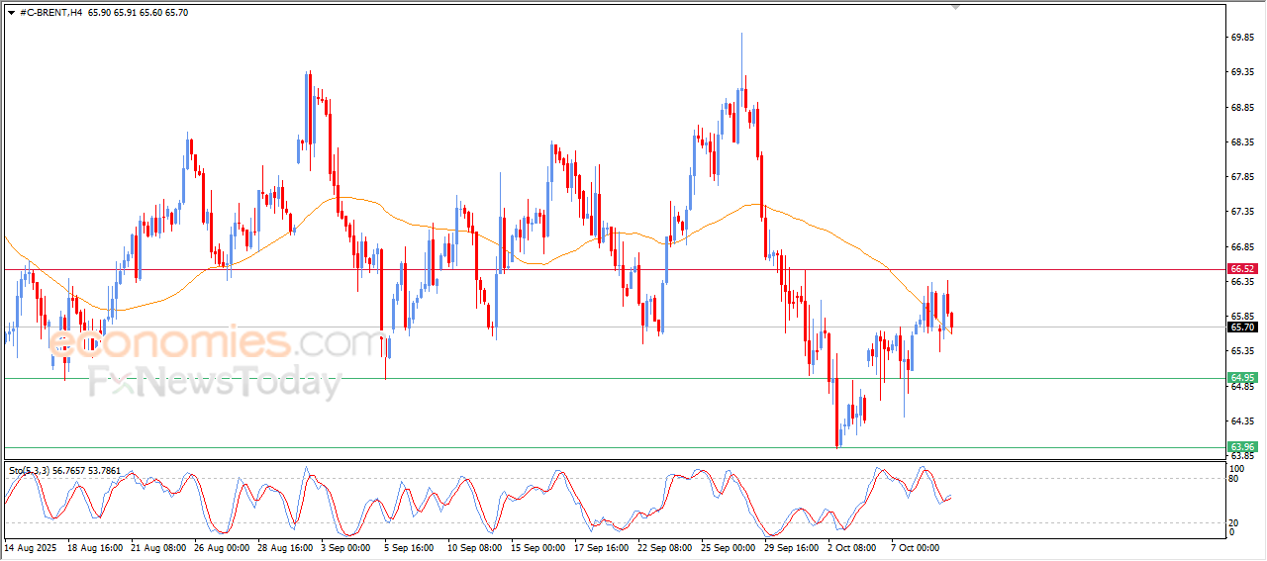Click the 15 Sep 00:00 time label
Screen dimensions: 1267x561
click(536, 546)
